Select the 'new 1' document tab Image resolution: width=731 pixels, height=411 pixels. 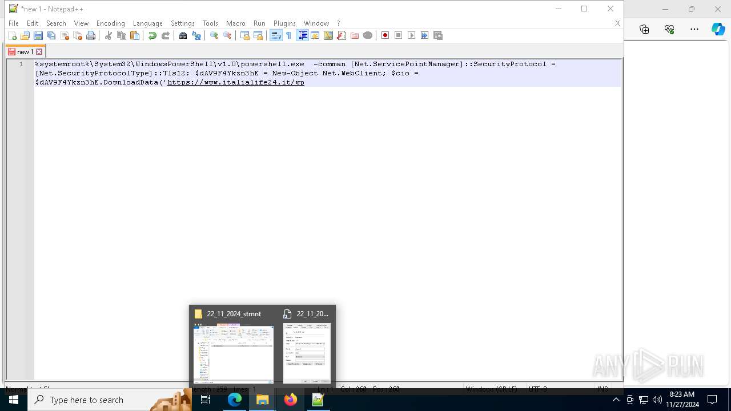pyautogui.click(x=25, y=51)
